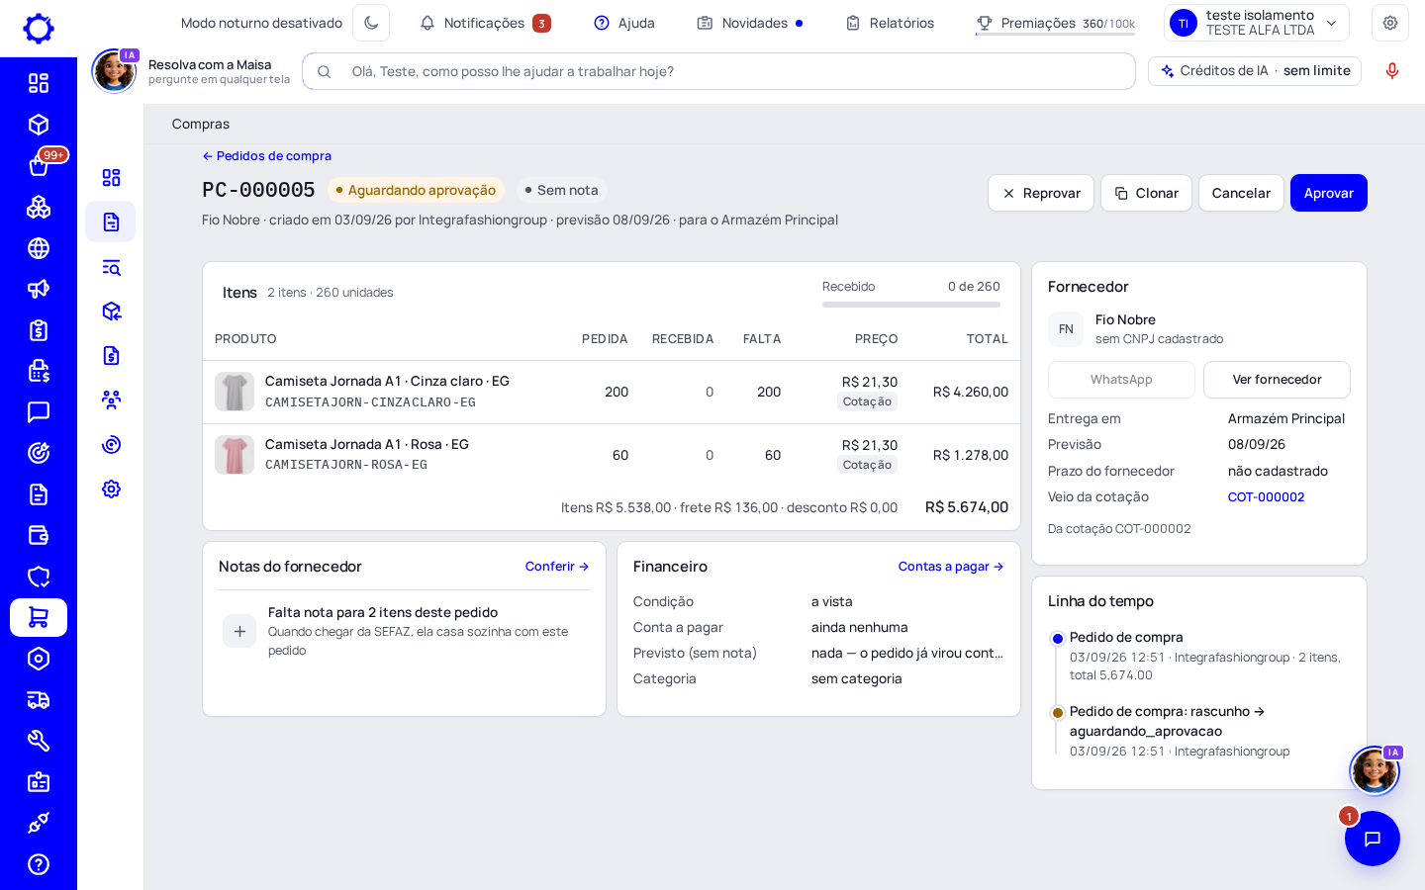Click the grey Camiseta Cinza claro thumbnail
This screenshot has width=1425, height=890.
click(x=235, y=392)
